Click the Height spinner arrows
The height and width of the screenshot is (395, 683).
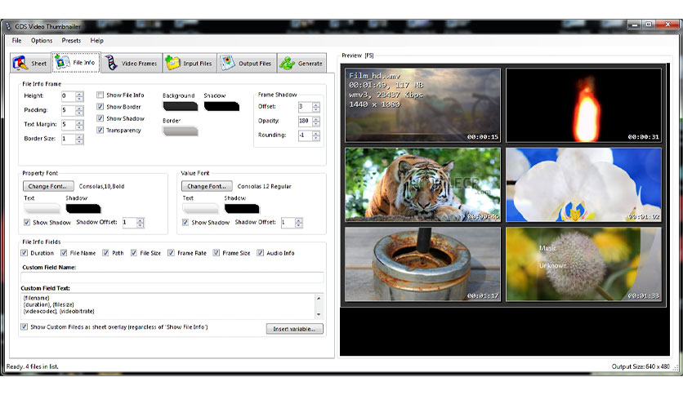79,96
